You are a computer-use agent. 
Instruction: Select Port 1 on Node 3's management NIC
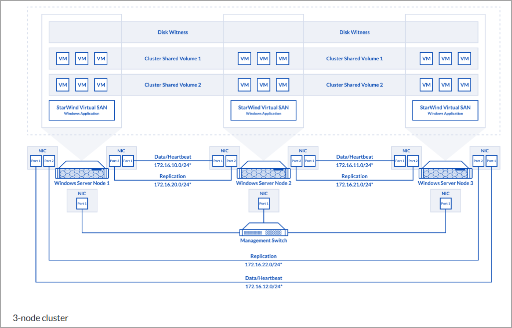coord(446,204)
